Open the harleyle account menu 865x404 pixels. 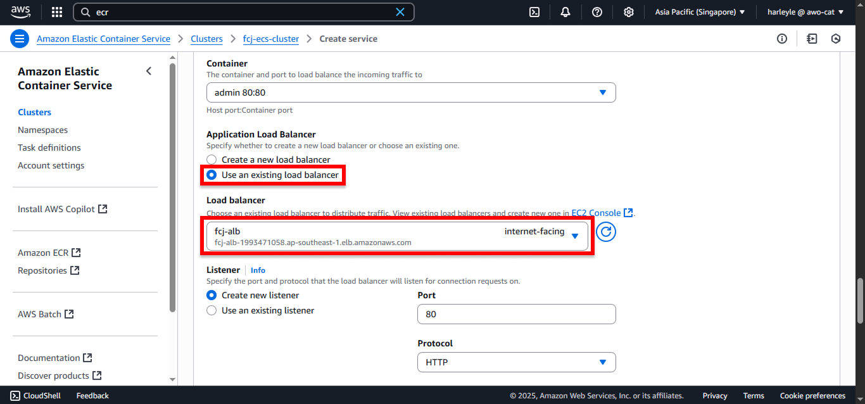coord(805,12)
